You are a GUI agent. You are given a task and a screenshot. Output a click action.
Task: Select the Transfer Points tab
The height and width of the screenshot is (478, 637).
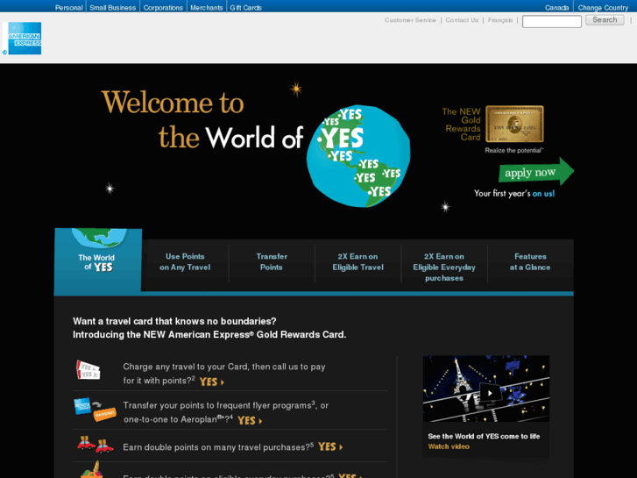pyautogui.click(x=272, y=262)
